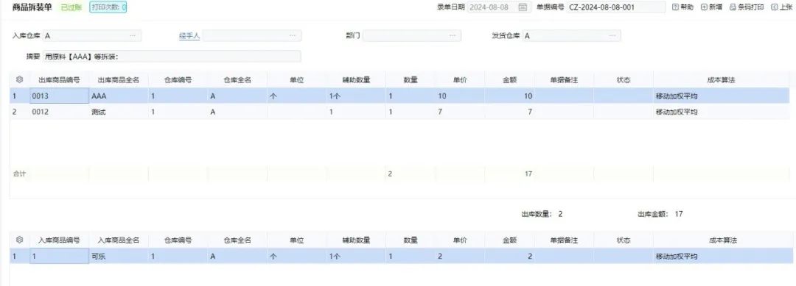Viewport: 796px width, 286px height.
Task: Click the 经手人 link label
Action: tap(189, 36)
